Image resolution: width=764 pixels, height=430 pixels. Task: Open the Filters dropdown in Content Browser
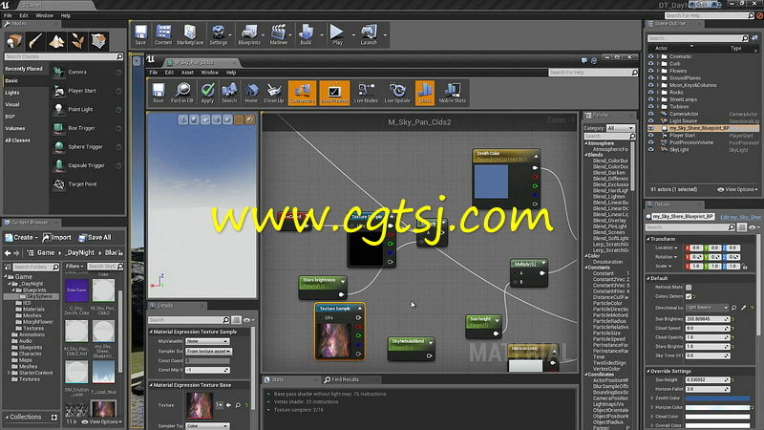pos(74,267)
